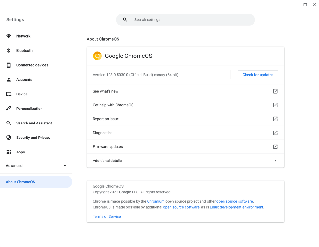Expand the Advanced section arrow

(65, 166)
